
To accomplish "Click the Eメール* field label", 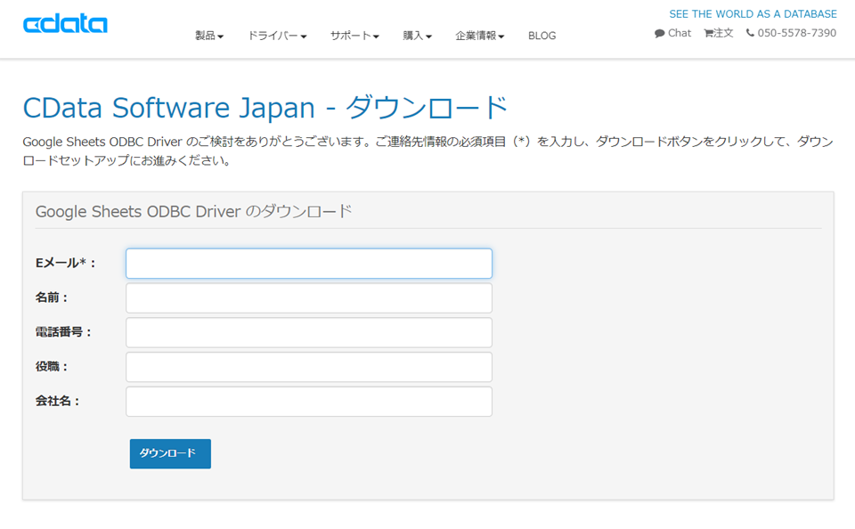I will tap(65, 263).
